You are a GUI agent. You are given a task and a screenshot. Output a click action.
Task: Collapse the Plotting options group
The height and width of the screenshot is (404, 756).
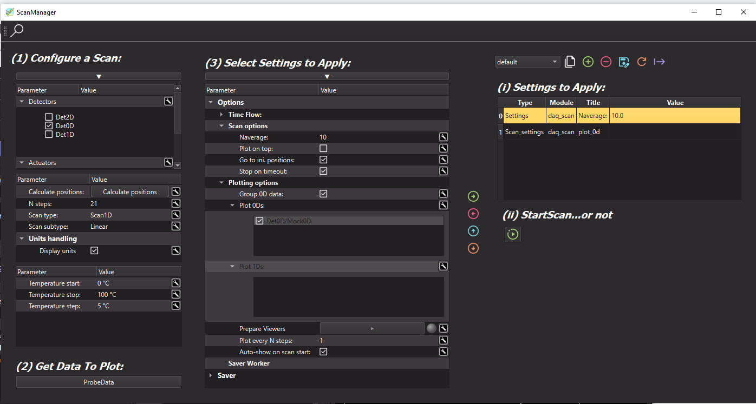click(221, 183)
